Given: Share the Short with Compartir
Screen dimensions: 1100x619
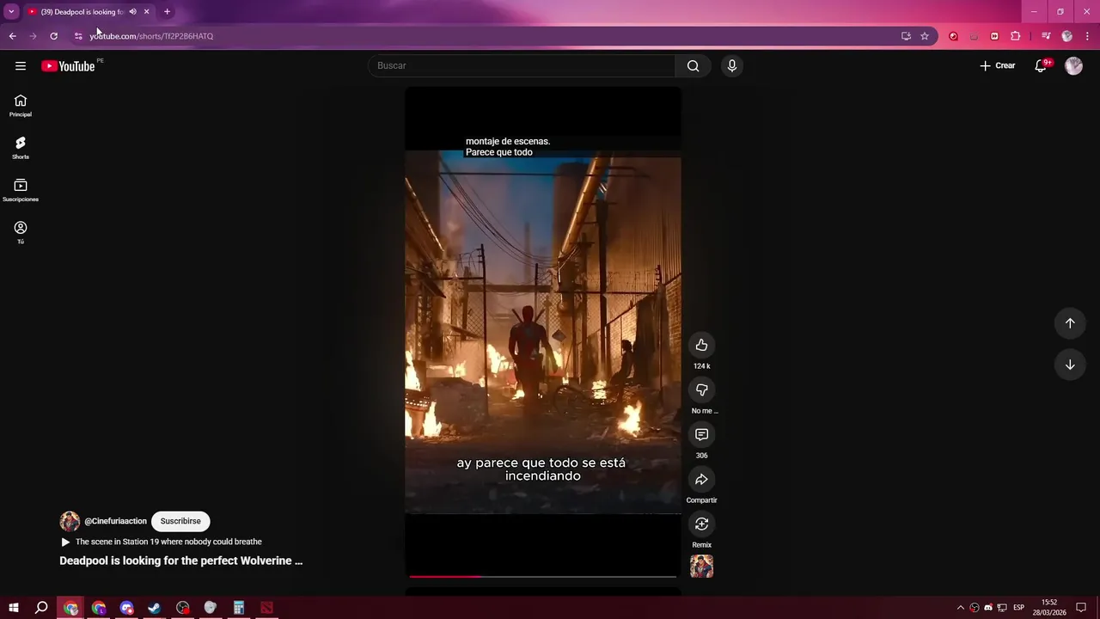Looking at the screenshot, I should pyautogui.click(x=701, y=479).
